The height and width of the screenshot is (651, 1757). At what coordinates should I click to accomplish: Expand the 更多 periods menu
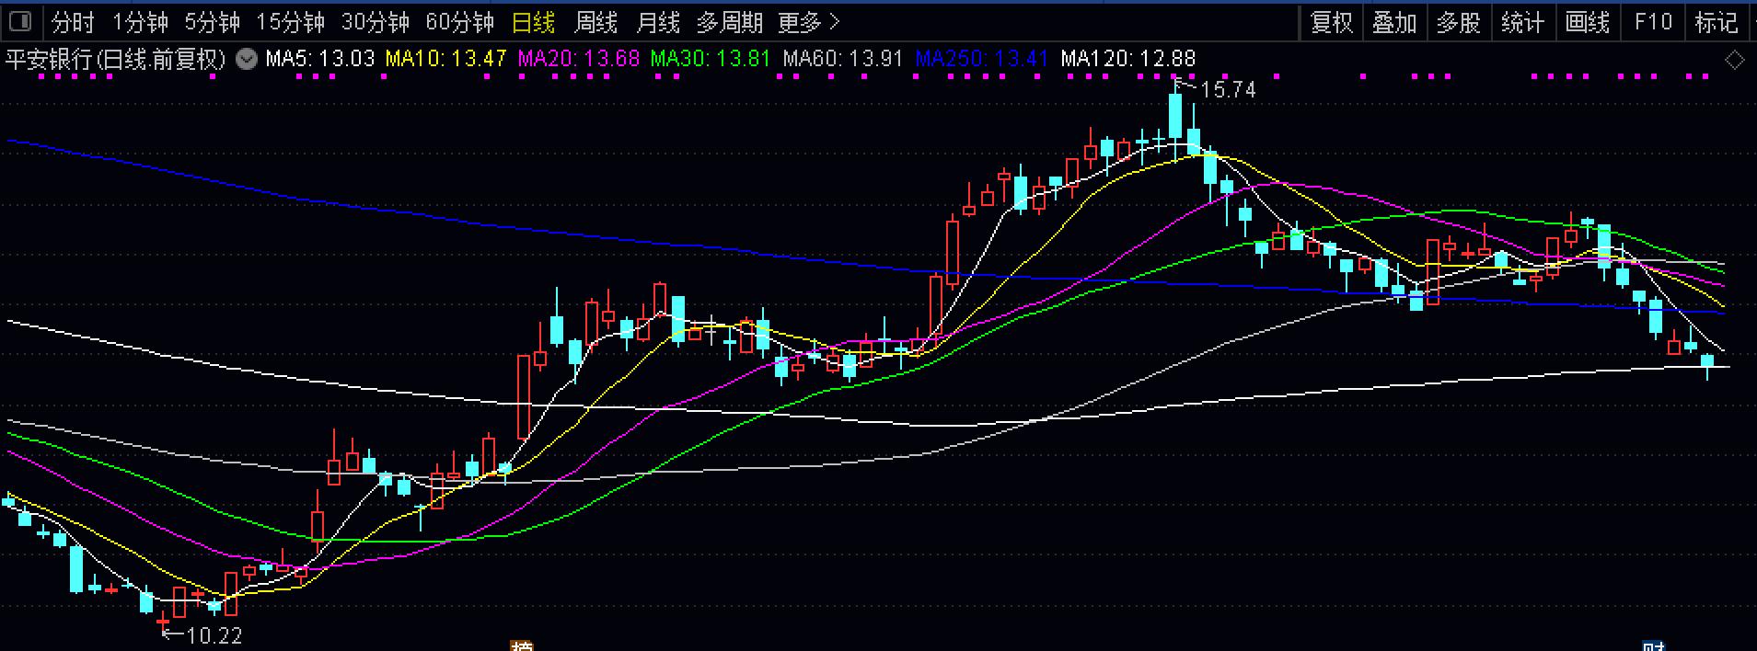808,21
